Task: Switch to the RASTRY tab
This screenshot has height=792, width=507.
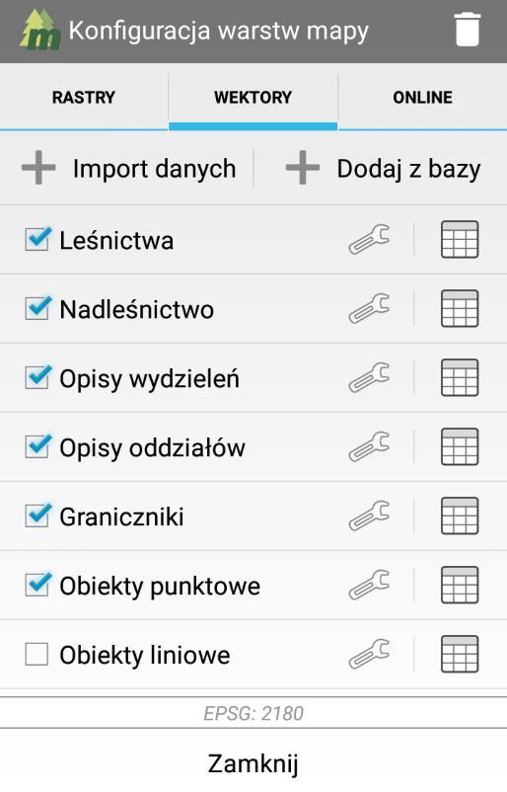Action: point(84,97)
